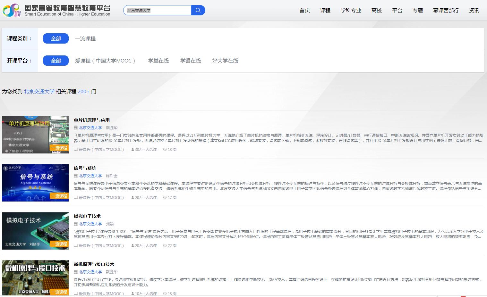Click the clock icon beside 22 周
Viewport: 487px width, 297px height.
[x=165, y=246]
